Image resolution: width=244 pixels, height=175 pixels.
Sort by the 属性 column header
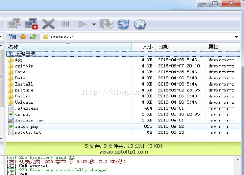(x=223, y=46)
